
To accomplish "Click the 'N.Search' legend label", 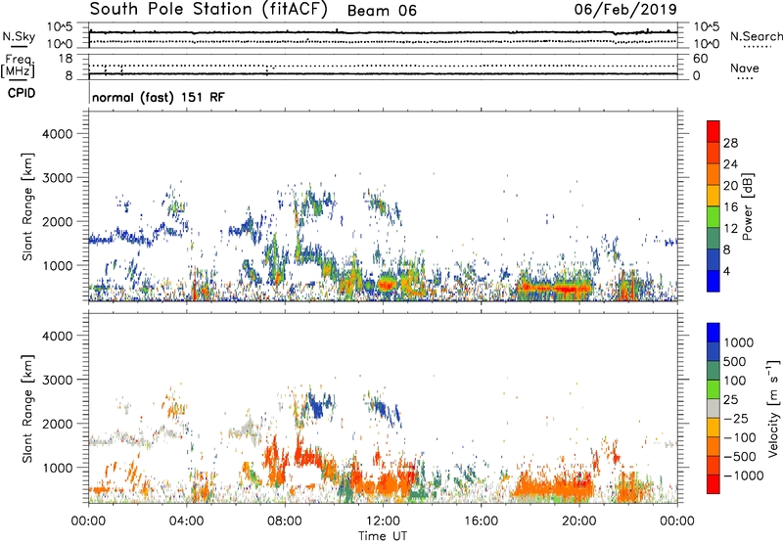I will coord(756,36).
